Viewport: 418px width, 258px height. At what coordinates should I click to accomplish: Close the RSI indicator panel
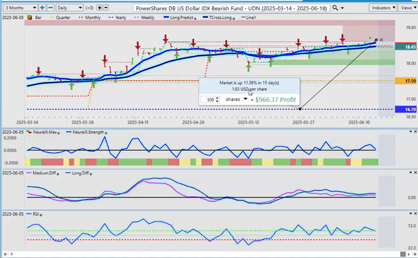(415, 214)
